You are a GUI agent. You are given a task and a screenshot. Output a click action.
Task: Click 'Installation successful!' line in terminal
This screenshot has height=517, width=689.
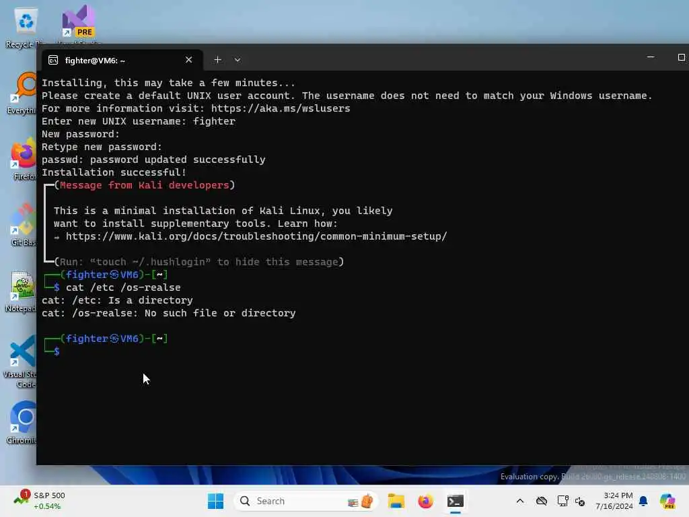[114, 172]
